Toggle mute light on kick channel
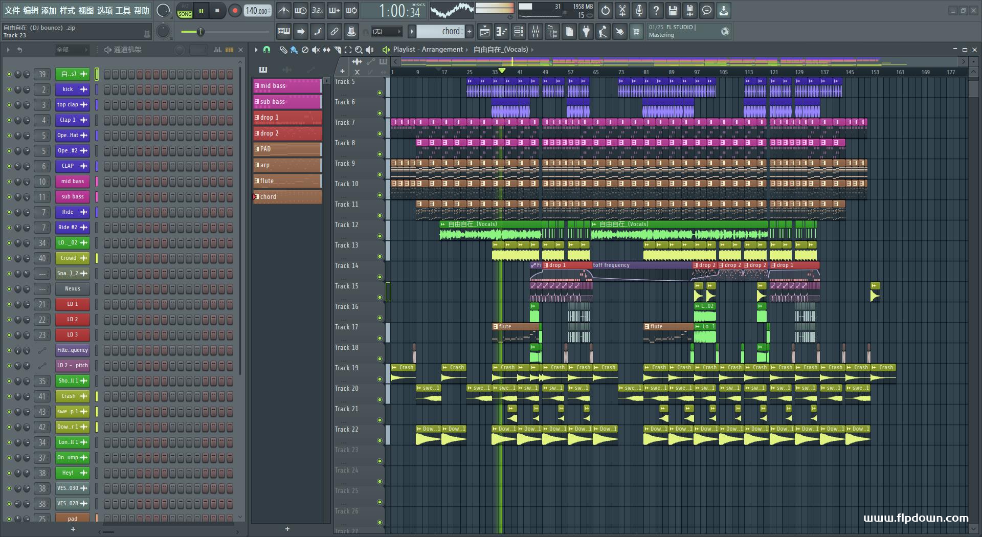 [9, 89]
